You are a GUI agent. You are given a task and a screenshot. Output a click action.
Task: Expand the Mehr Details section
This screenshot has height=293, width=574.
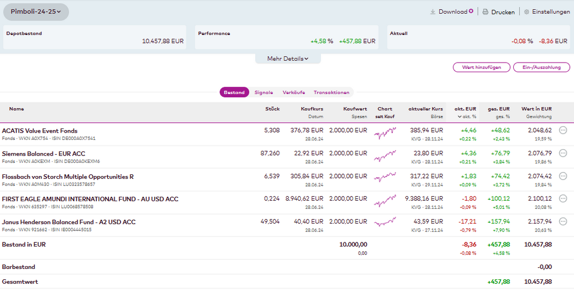click(x=288, y=58)
